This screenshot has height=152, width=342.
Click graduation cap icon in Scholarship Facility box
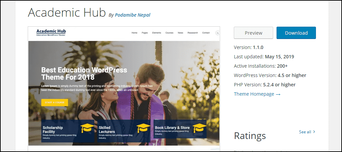tap(87, 128)
